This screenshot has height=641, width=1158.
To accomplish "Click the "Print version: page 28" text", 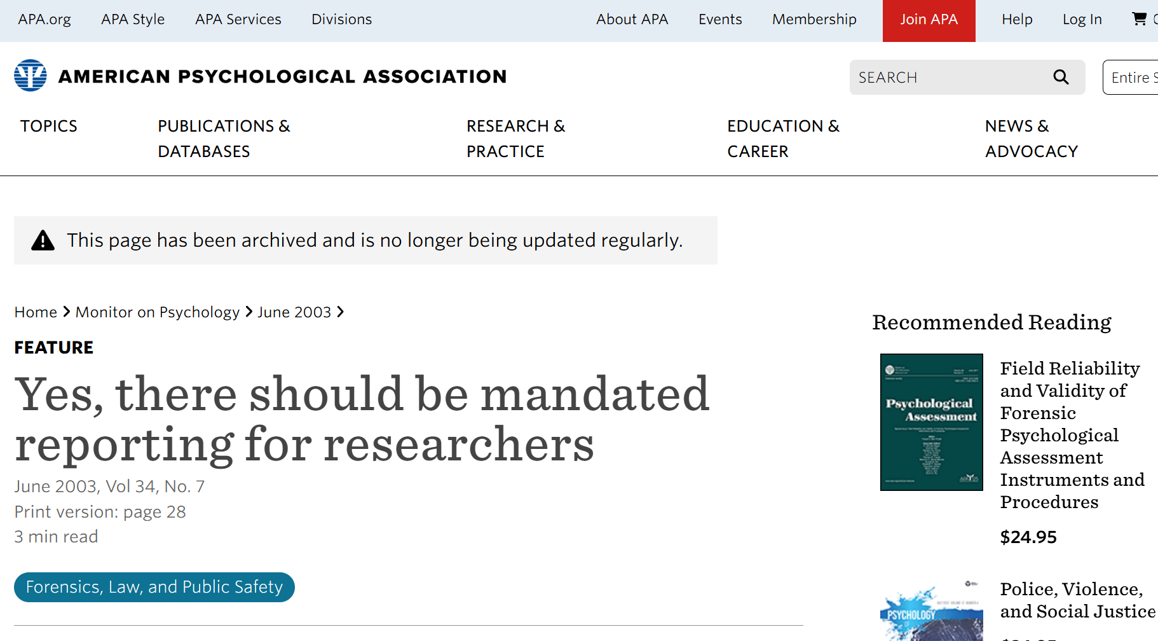I will [100, 512].
